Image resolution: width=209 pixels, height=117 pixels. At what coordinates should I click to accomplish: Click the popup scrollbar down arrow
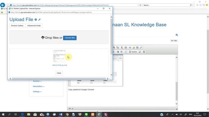pos(111,75)
